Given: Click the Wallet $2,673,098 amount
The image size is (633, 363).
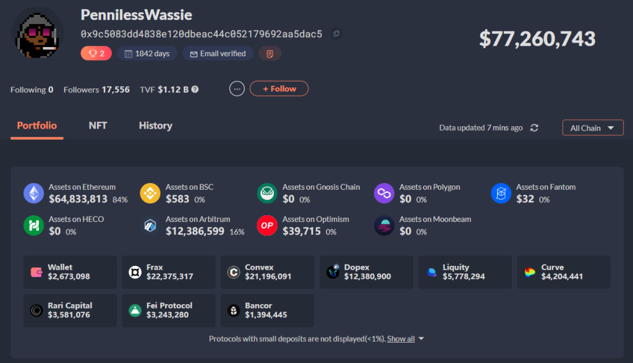Looking at the screenshot, I should pyautogui.click(x=69, y=276).
